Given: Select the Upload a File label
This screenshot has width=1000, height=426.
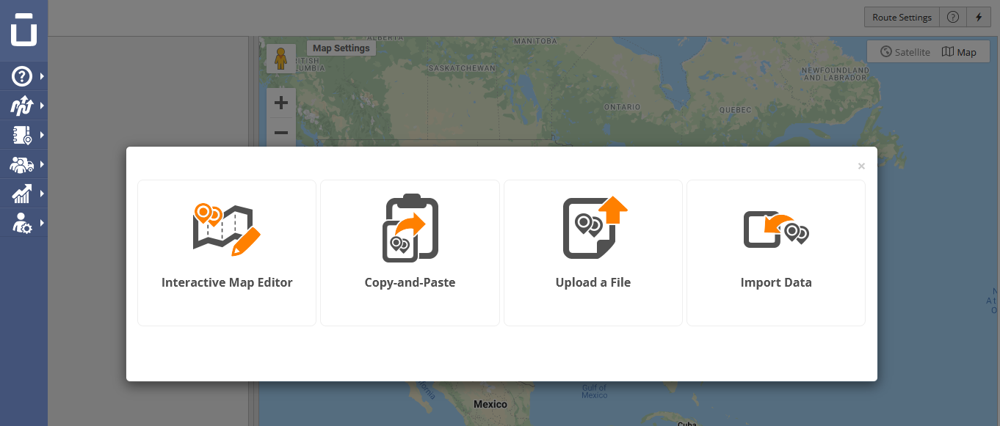Looking at the screenshot, I should point(593,282).
